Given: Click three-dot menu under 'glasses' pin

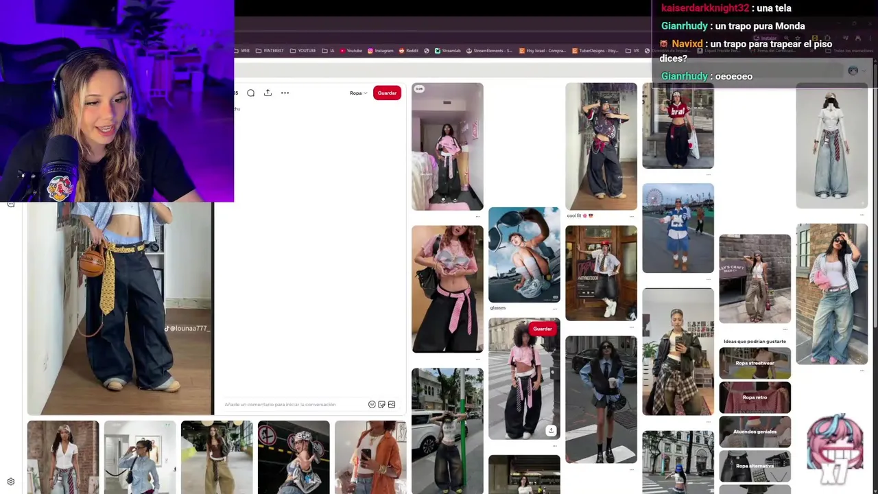Looking at the screenshot, I should point(554,309).
